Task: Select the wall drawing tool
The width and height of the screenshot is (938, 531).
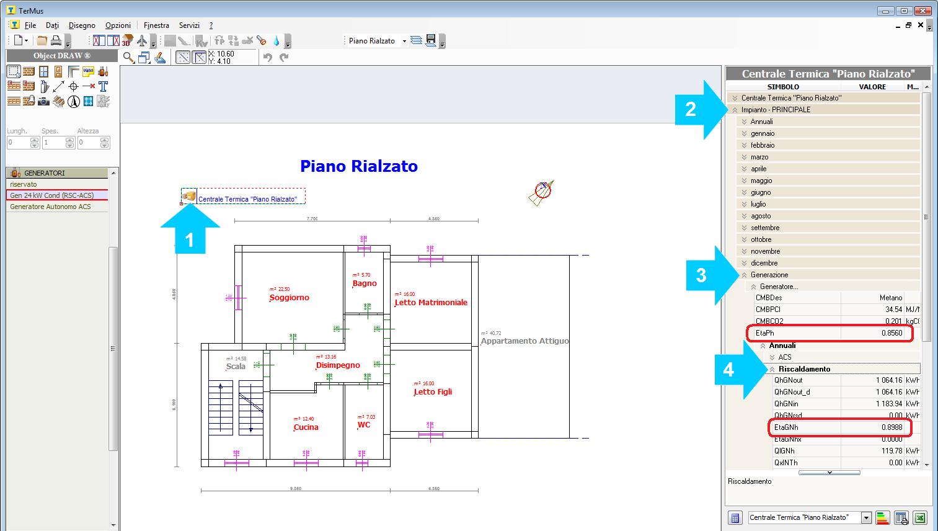Action: (29, 71)
